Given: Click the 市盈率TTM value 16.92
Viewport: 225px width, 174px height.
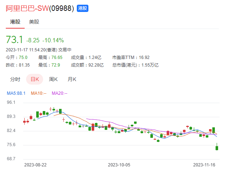Looking at the screenshot, I should coord(144,58).
